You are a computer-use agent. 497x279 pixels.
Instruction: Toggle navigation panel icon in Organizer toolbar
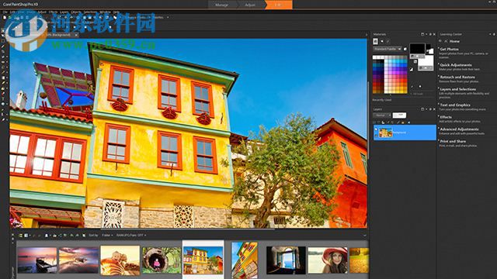[x=21, y=236]
